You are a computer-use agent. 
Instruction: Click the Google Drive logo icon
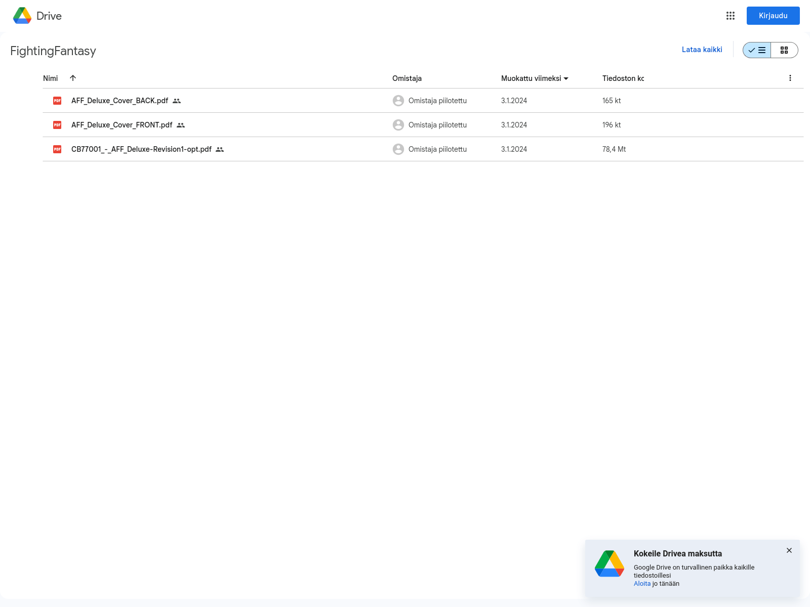coord(22,16)
